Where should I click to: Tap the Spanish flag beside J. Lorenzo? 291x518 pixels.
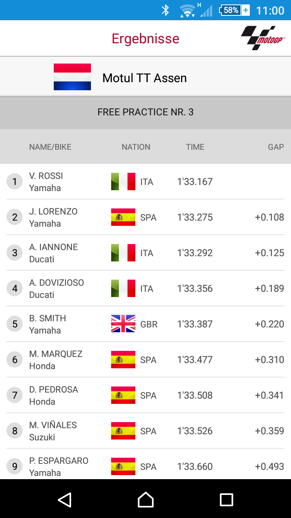(x=123, y=217)
